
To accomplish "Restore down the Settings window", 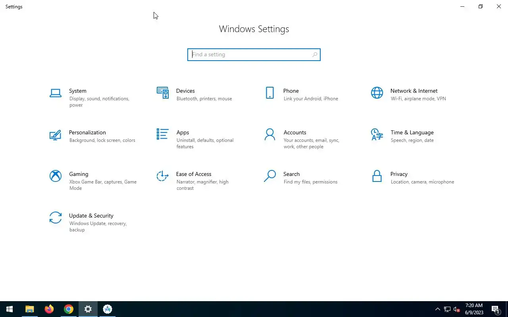I will pos(481,6).
